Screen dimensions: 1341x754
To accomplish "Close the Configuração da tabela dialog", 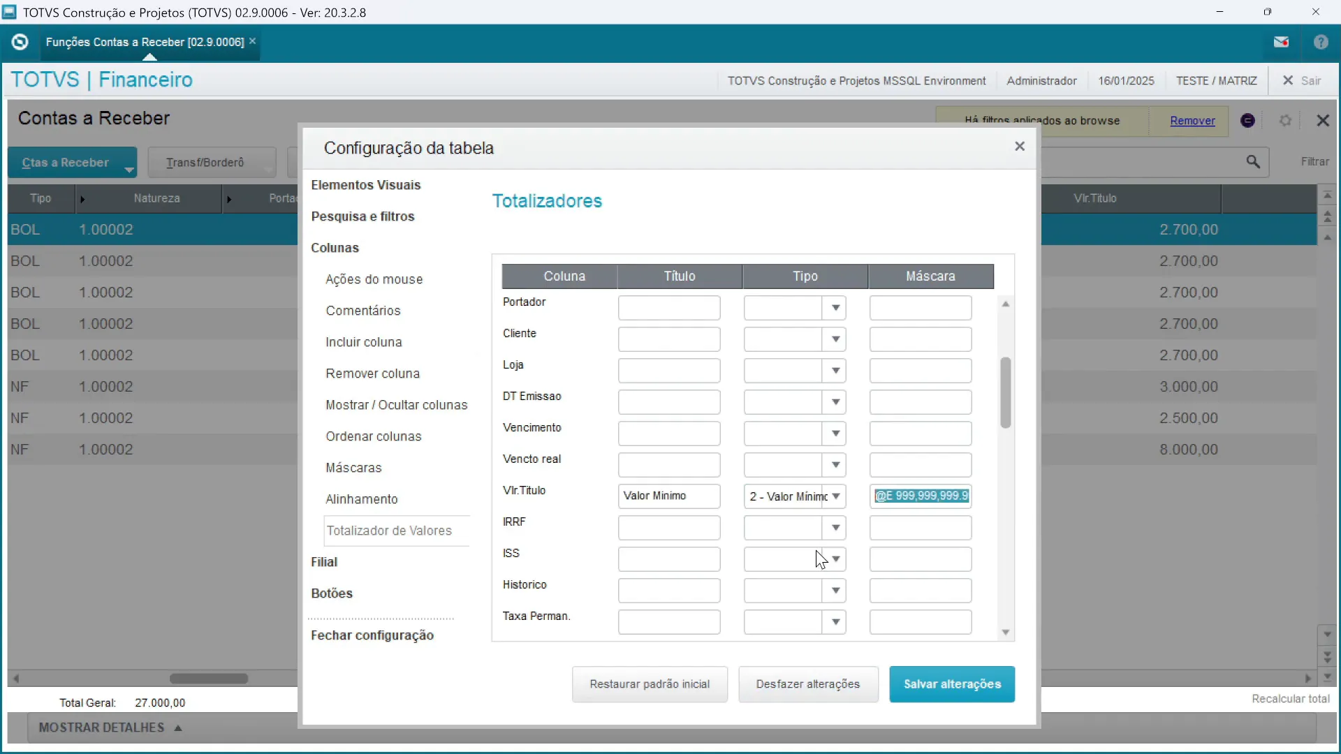I will [x=1020, y=146].
